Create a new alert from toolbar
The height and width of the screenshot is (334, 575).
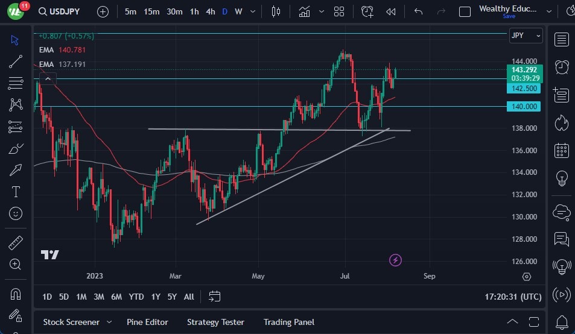[x=367, y=11]
